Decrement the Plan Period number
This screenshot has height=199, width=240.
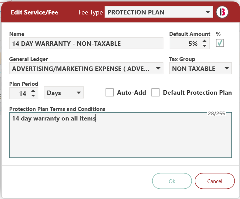(x=33, y=95)
